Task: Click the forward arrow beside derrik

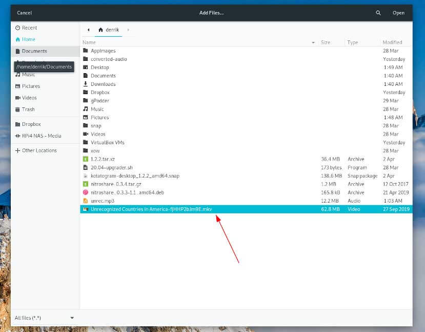Action: (128, 30)
